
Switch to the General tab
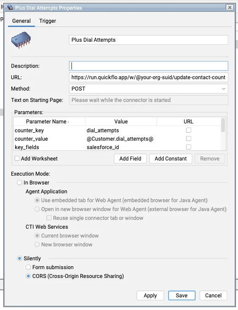[x=21, y=21]
